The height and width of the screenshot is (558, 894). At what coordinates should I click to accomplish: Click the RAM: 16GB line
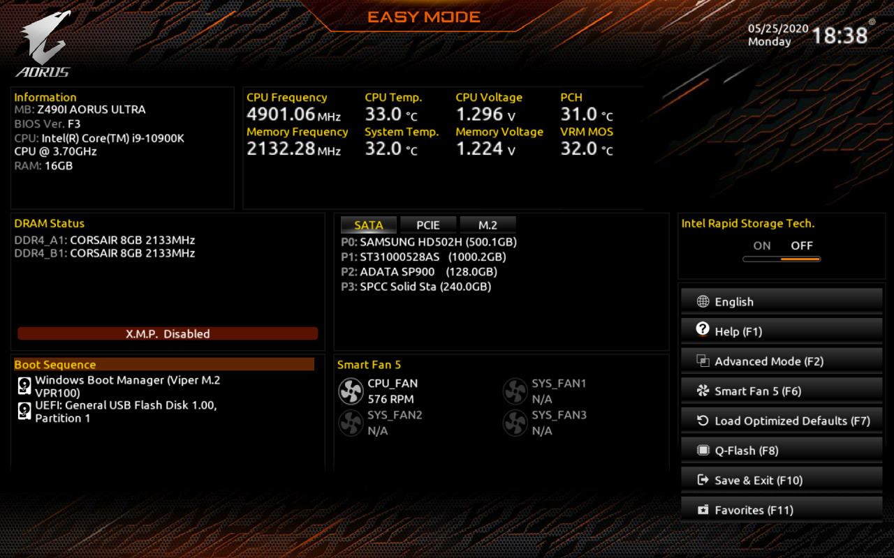pyautogui.click(x=43, y=166)
